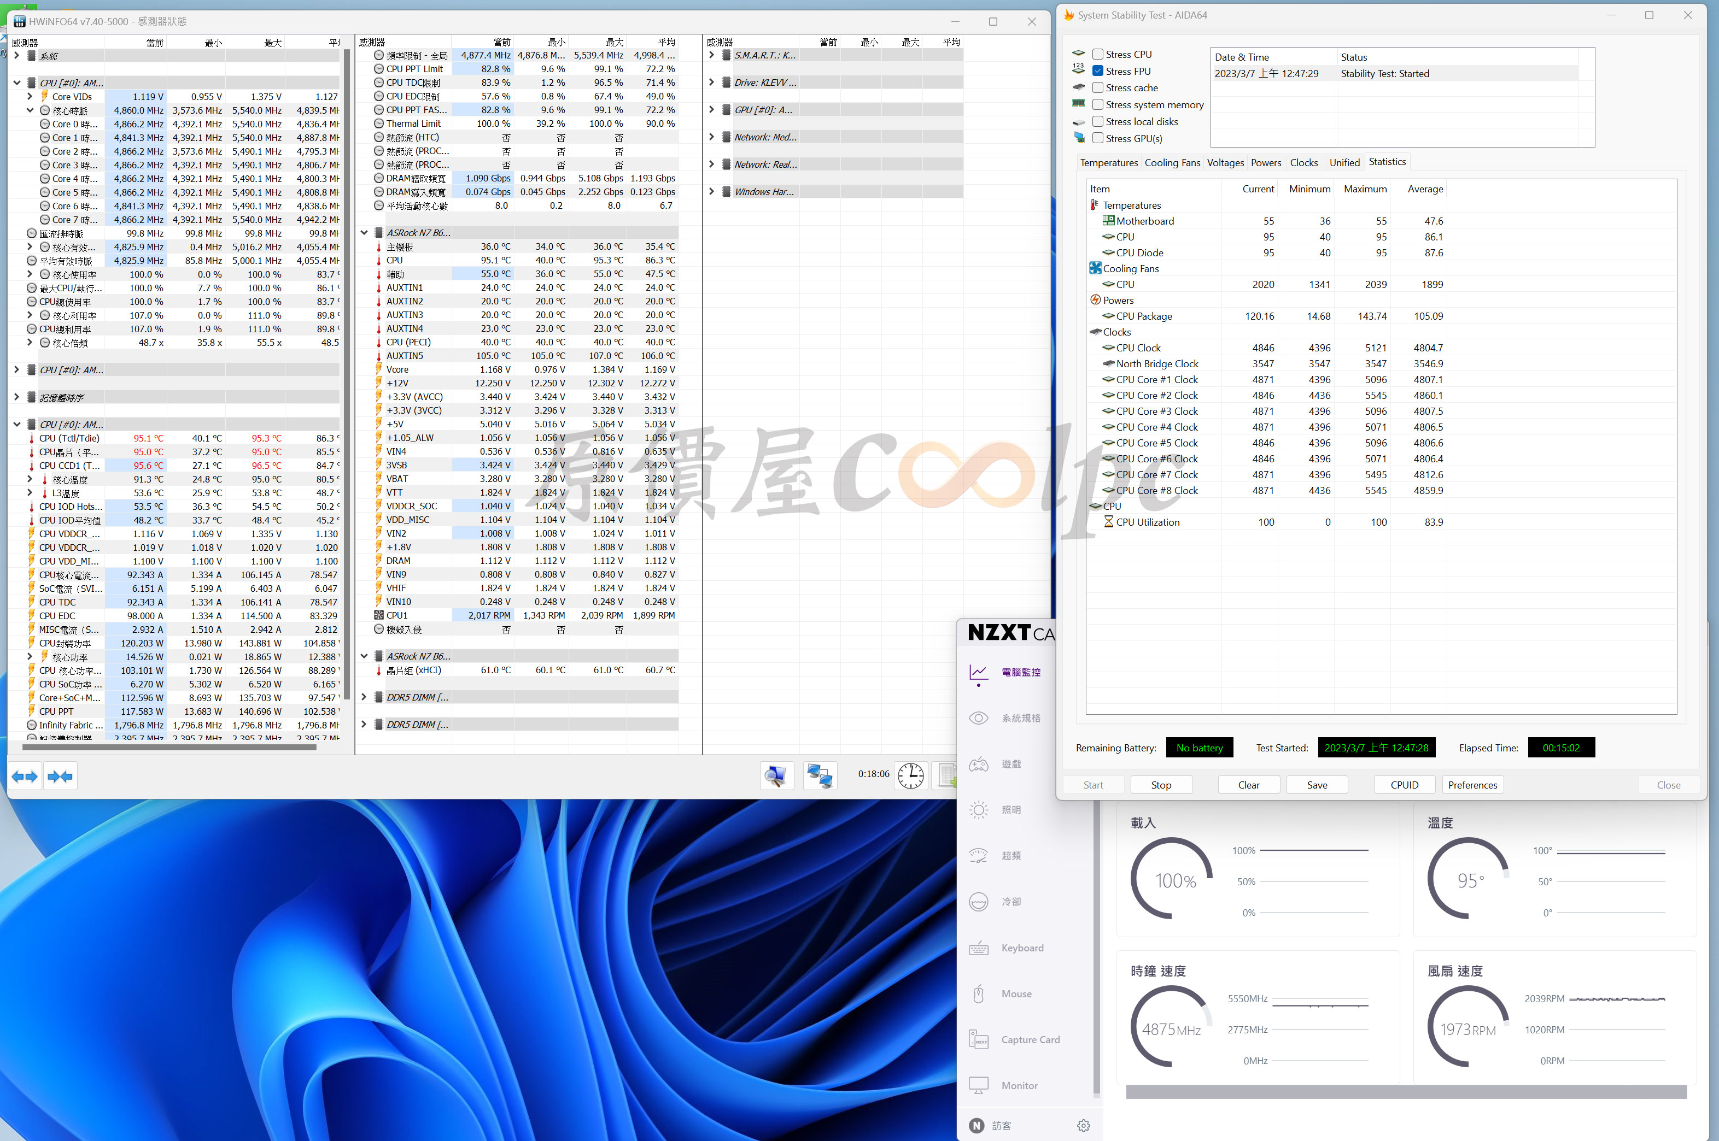Open NZXT CAM Keyboard icon
The image size is (1719, 1141).
[x=979, y=948]
